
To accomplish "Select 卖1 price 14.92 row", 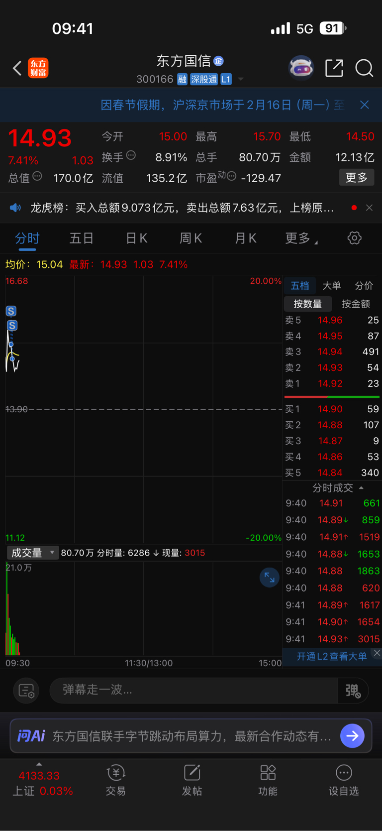I will pos(332,383).
